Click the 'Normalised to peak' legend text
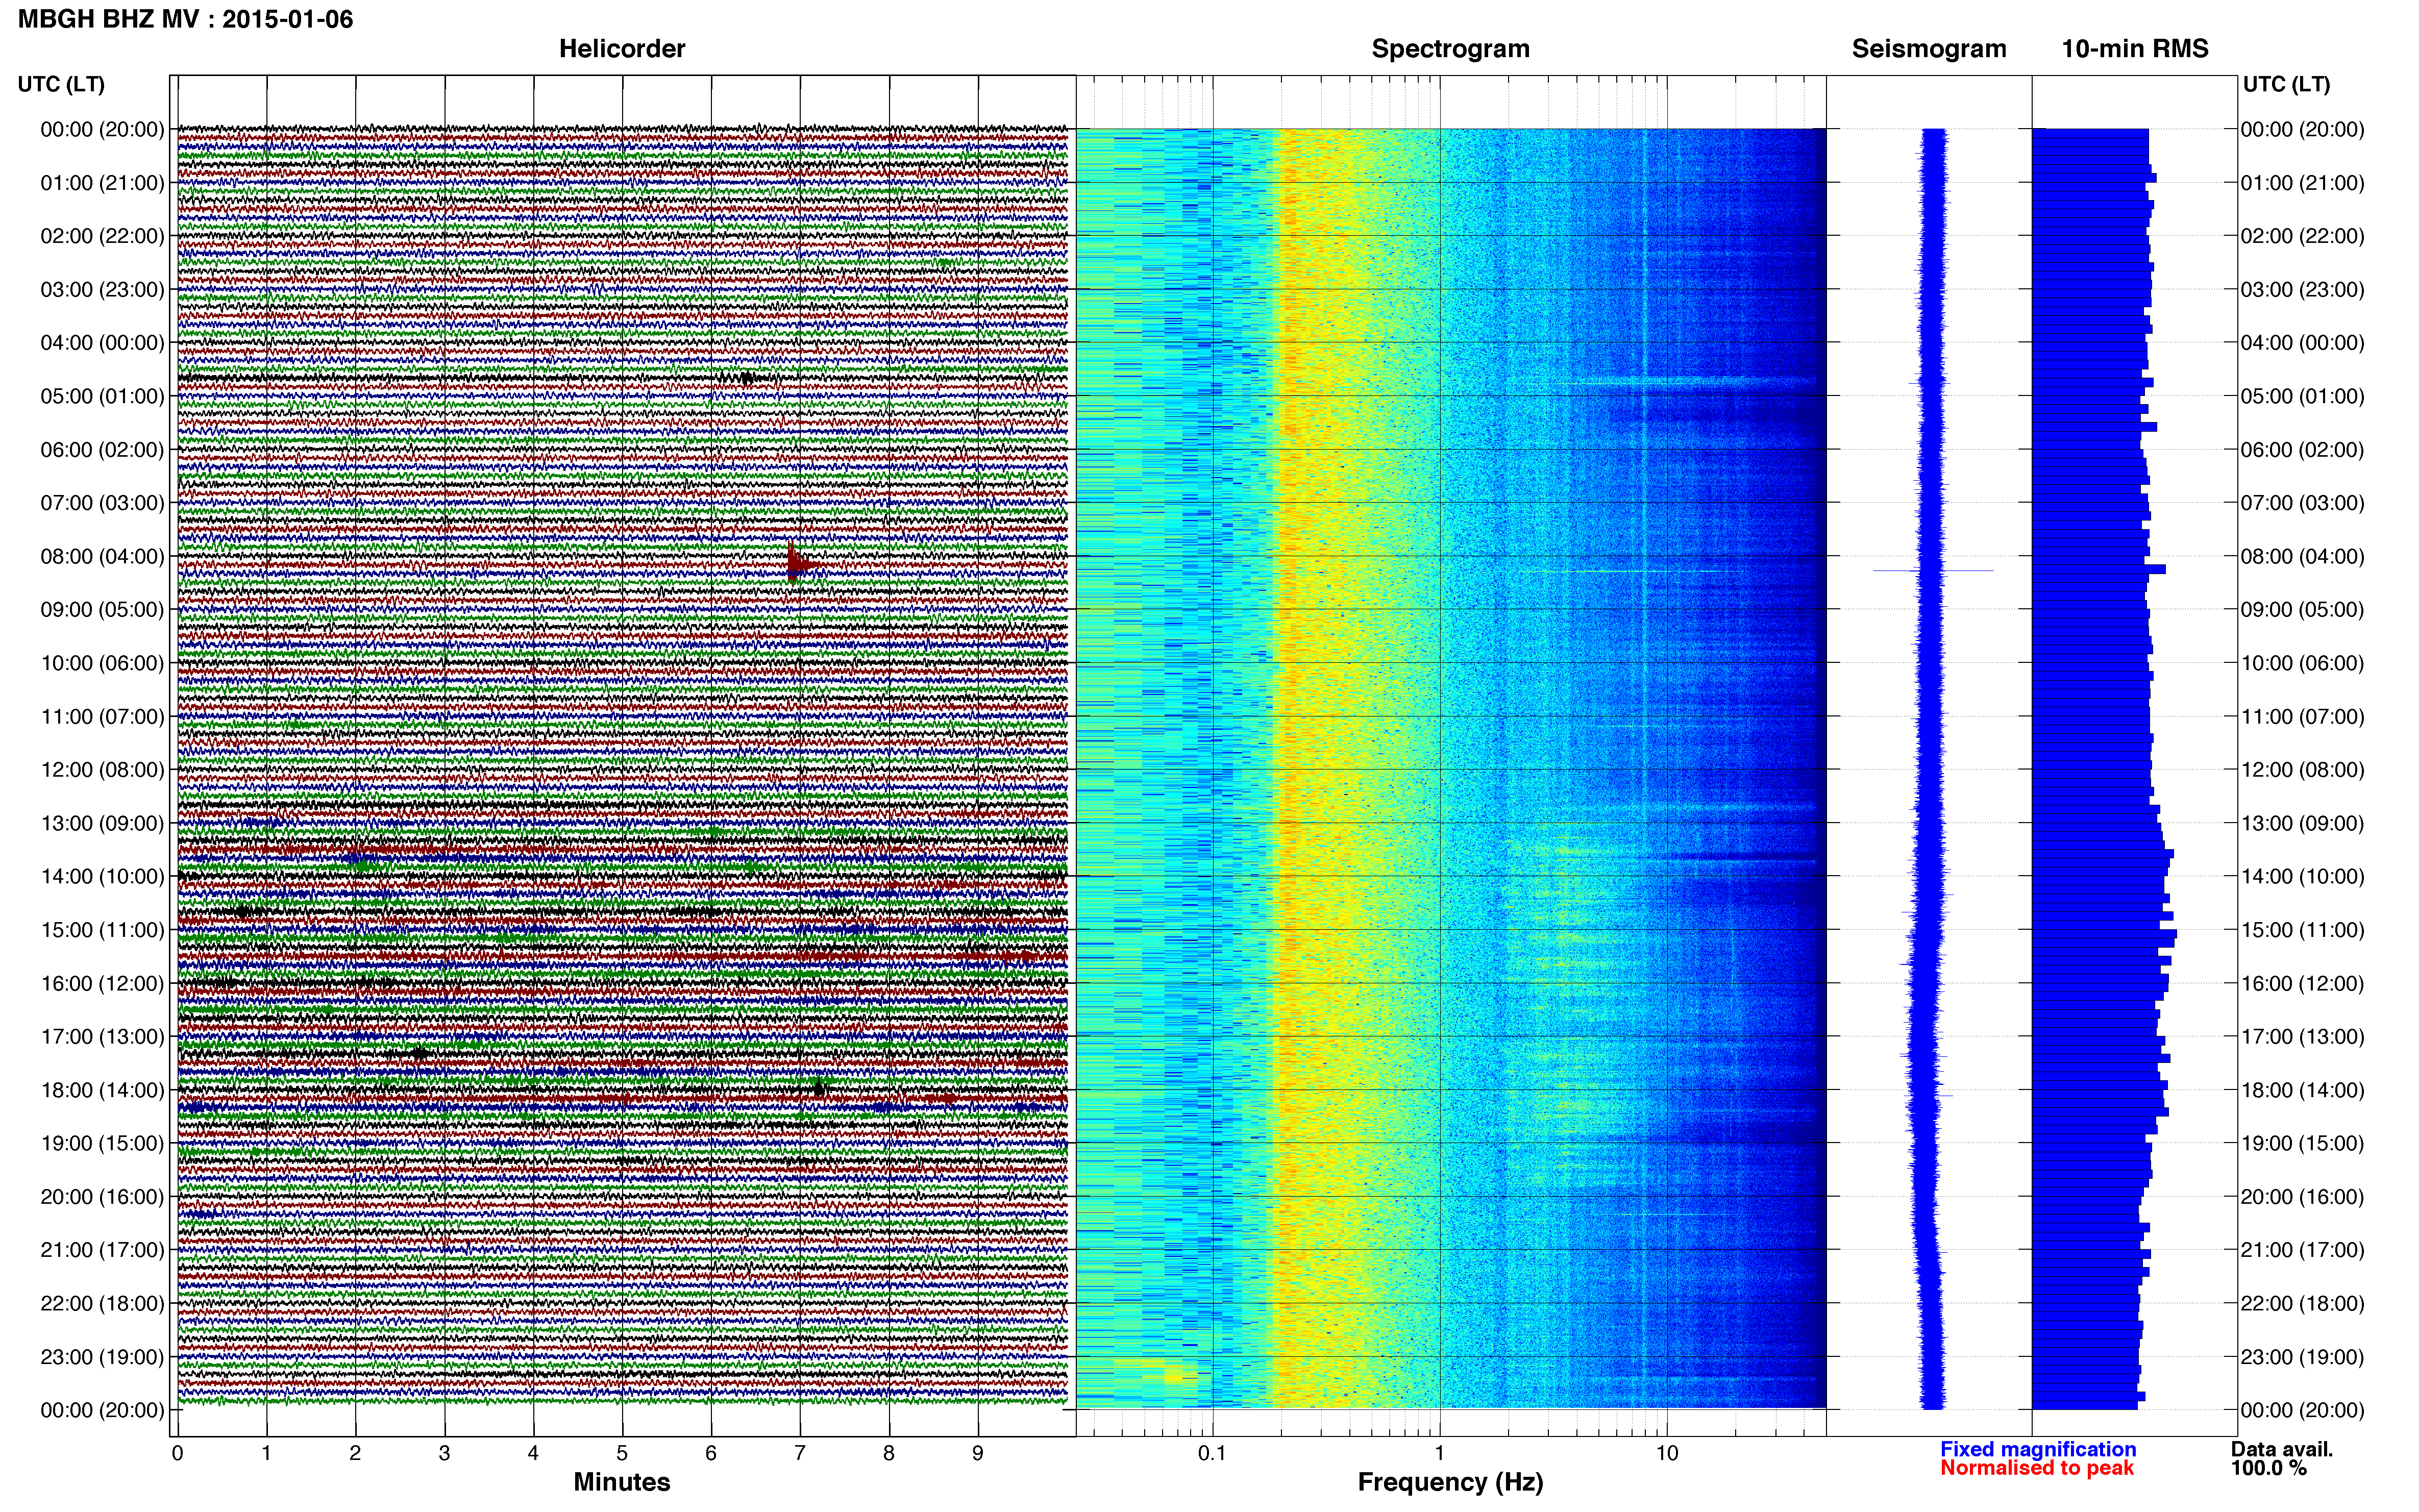 tap(2037, 1468)
